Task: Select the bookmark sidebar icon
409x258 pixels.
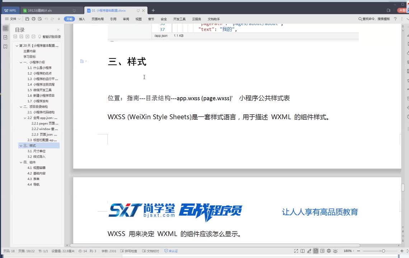Action: [x=5, y=46]
